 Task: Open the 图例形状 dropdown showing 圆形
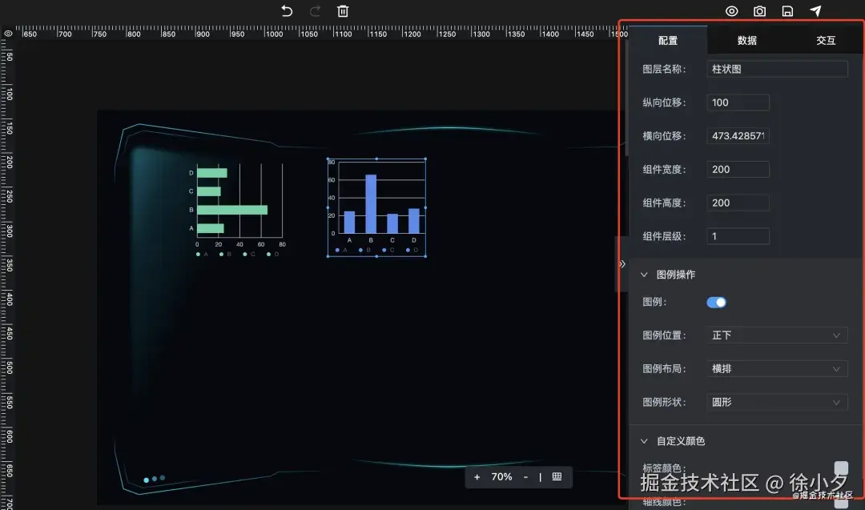click(x=775, y=402)
